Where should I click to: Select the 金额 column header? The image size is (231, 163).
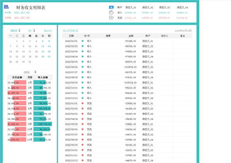131,36
